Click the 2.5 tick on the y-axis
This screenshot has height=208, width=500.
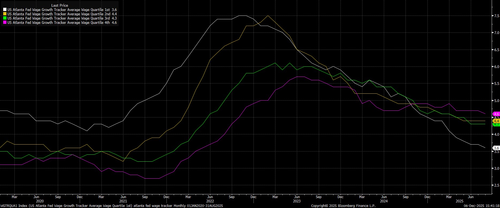(x=497, y=185)
